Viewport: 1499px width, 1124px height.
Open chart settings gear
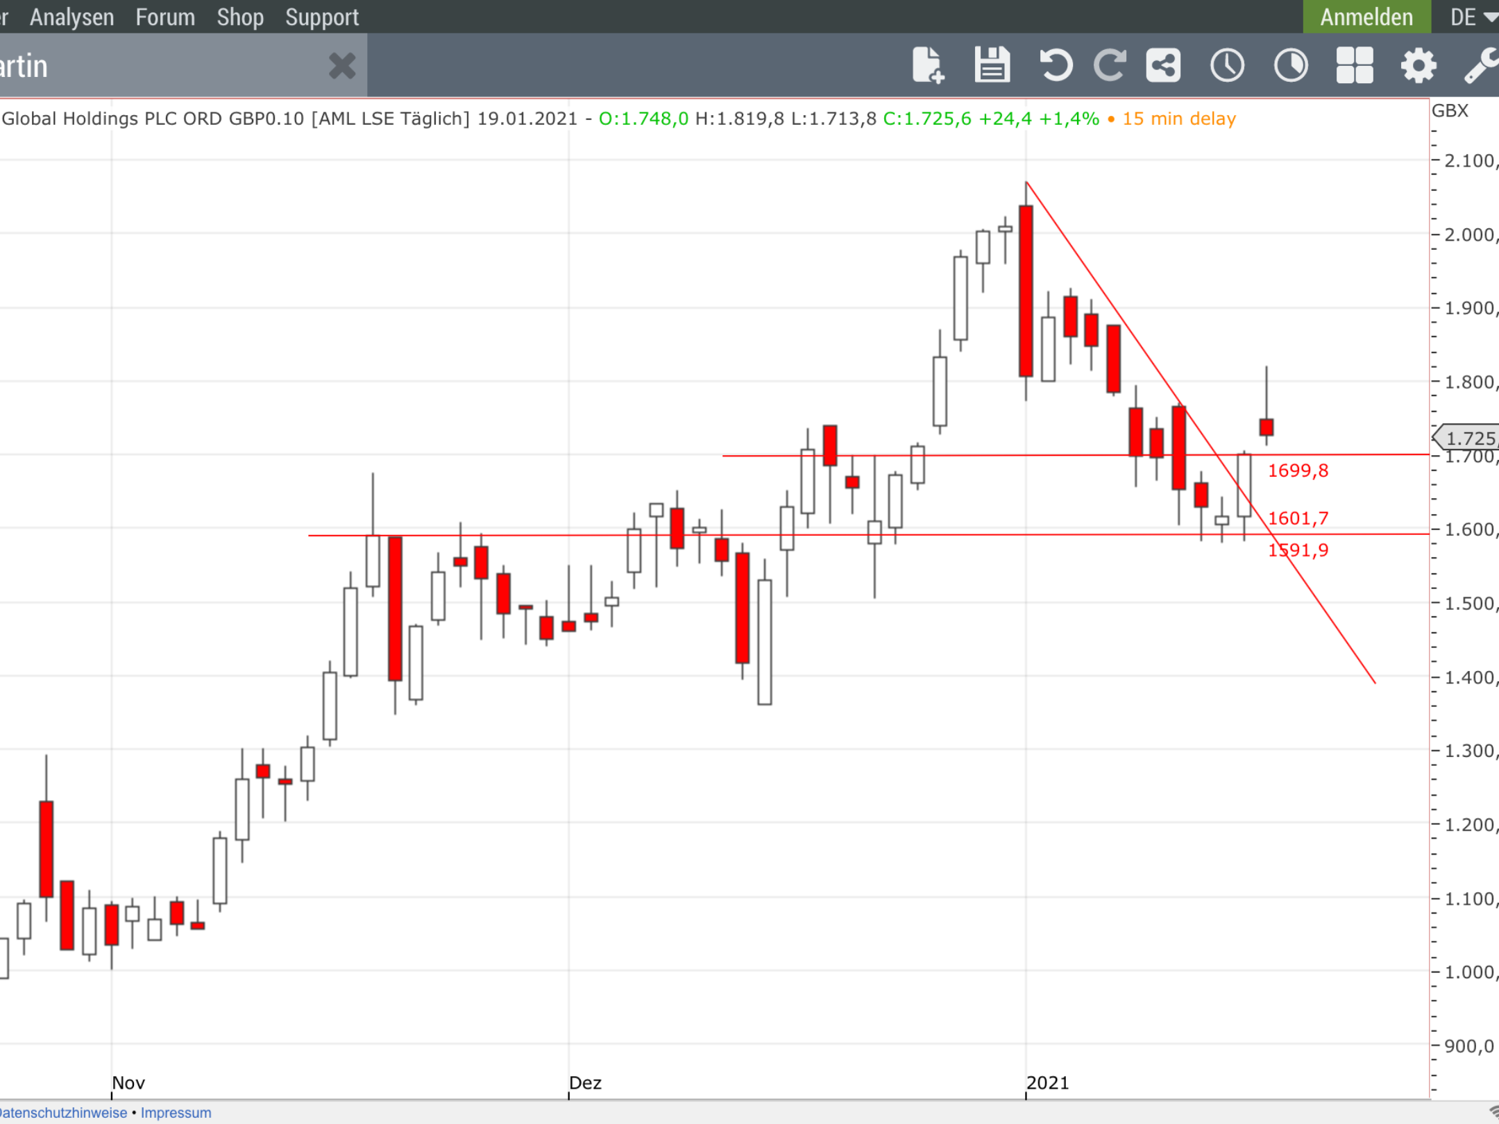(x=1418, y=65)
